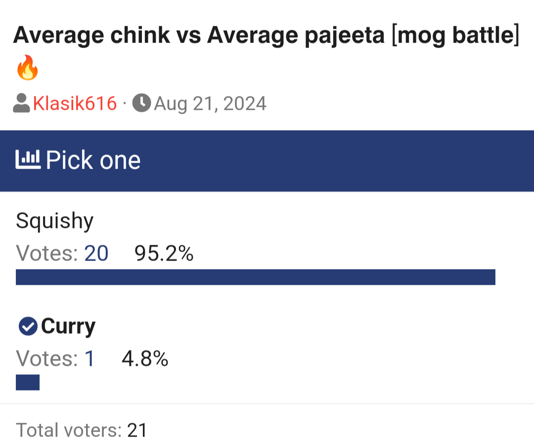This screenshot has height=440, width=534.
Task: Click the fire emoji under the title
Action: [28, 68]
